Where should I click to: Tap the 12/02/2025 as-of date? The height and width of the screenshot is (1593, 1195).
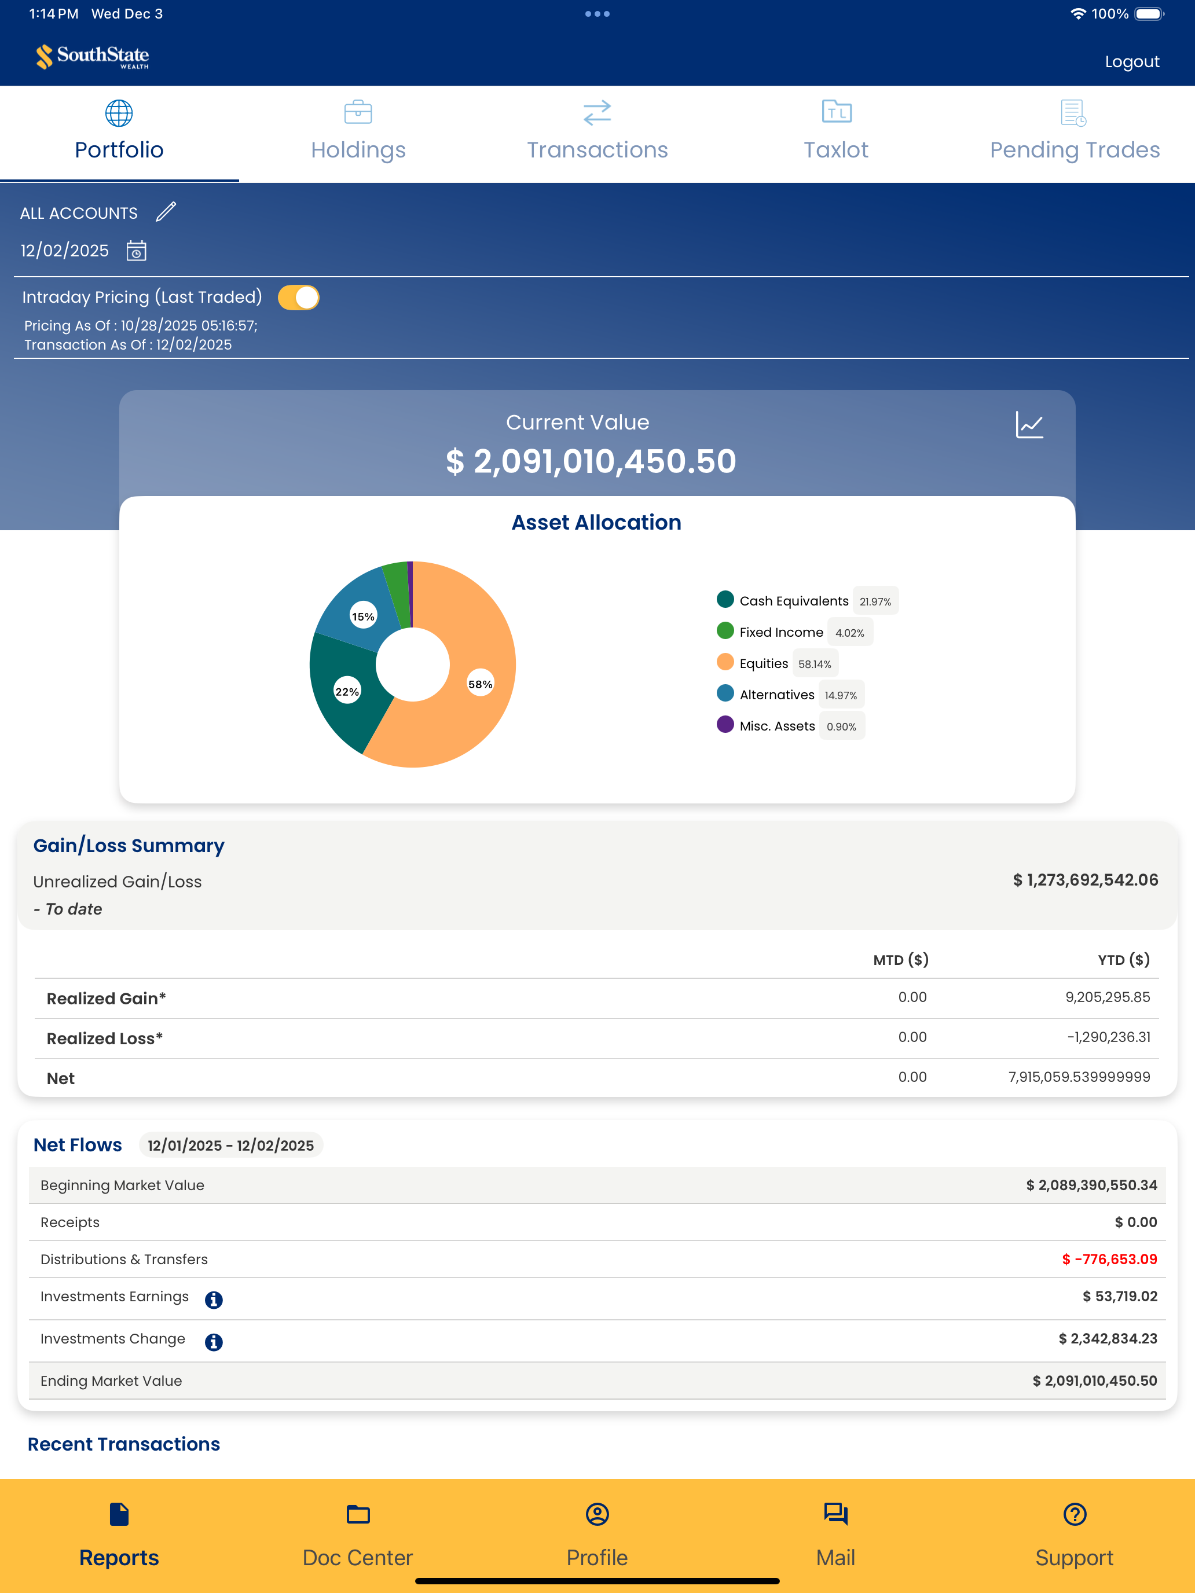click(65, 251)
